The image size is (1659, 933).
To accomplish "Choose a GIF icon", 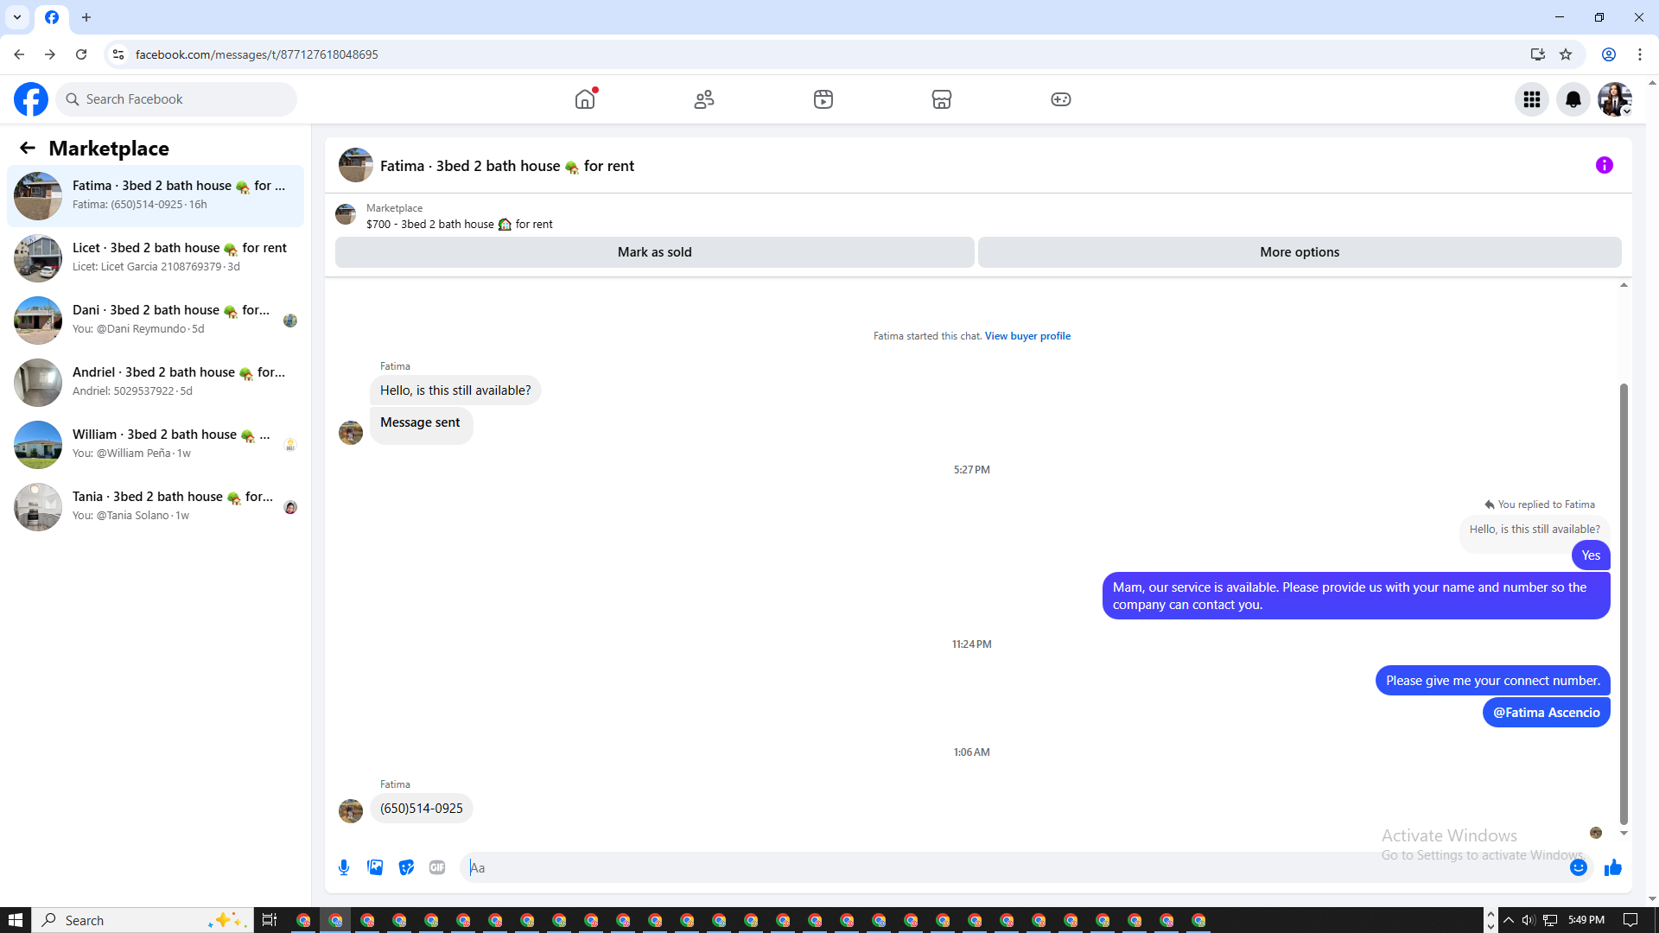I will click(437, 867).
